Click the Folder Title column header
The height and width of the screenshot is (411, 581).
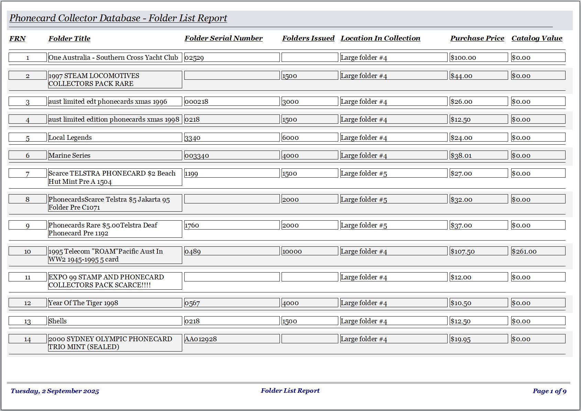click(69, 38)
